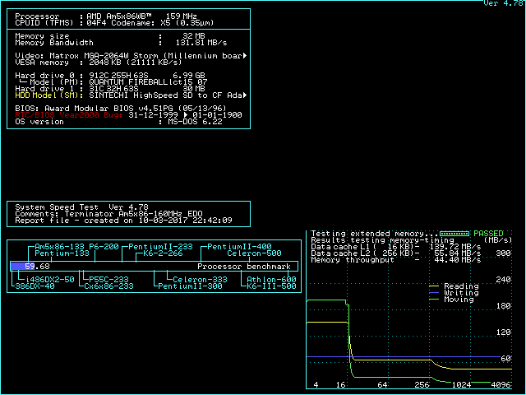Screen dimensions: 526x395
Task: Click the Data cache L1 139.72 MB/s value
Action: tap(455, 247)
